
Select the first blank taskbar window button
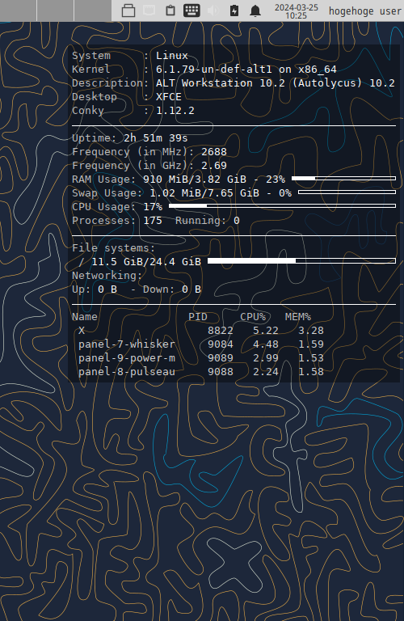(x=19, y=11)
